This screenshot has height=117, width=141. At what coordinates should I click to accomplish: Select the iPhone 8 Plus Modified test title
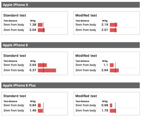86,96
